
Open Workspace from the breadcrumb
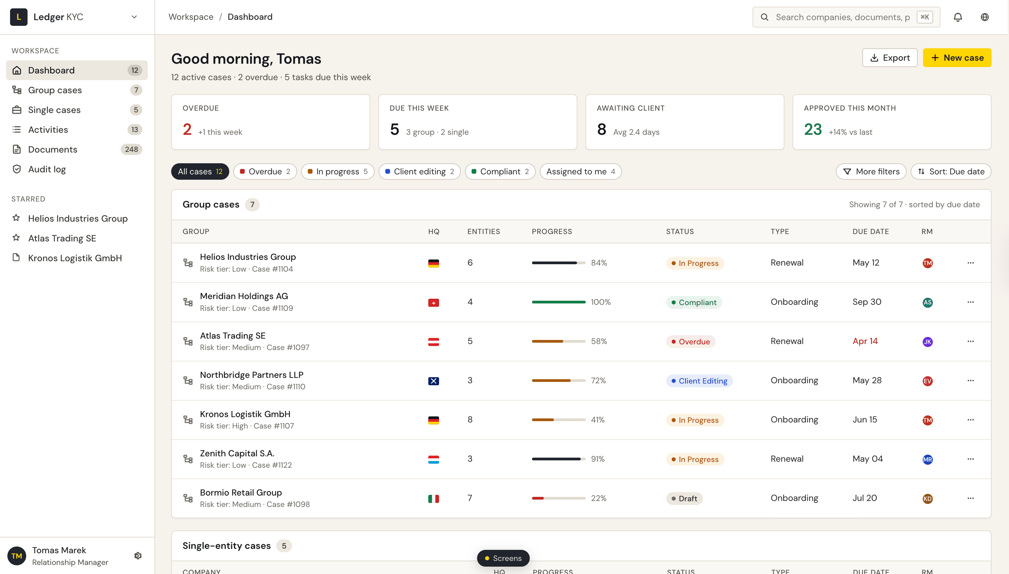pyautogui.click(x=191, y=16)
